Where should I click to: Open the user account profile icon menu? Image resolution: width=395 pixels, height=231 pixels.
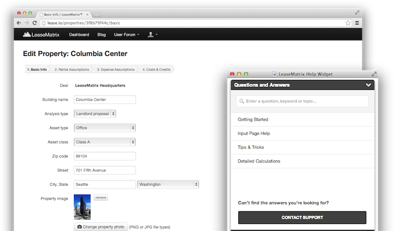153,34
